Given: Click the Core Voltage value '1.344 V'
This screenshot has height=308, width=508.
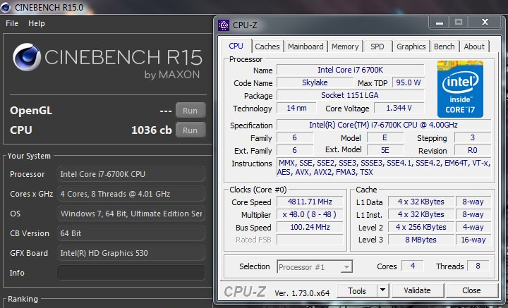Looking at the screenshot, I should tap(399, 108).
